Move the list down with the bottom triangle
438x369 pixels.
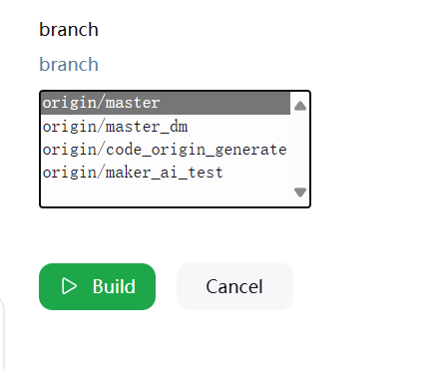tap(300, 192)
